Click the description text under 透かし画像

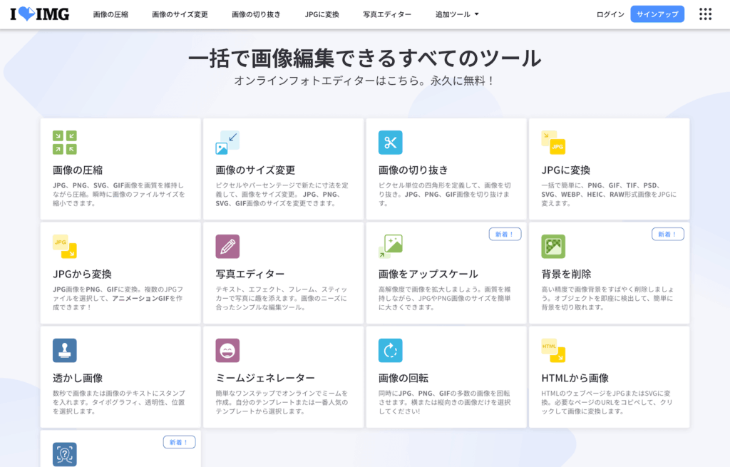coord(119,402)
